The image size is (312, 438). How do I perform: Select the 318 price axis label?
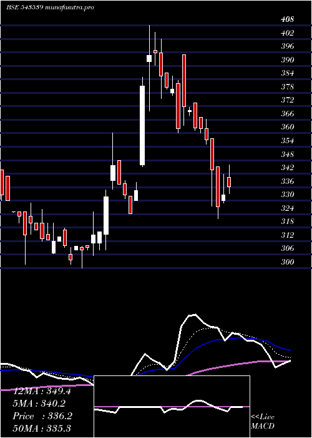[x=288, y=222]
